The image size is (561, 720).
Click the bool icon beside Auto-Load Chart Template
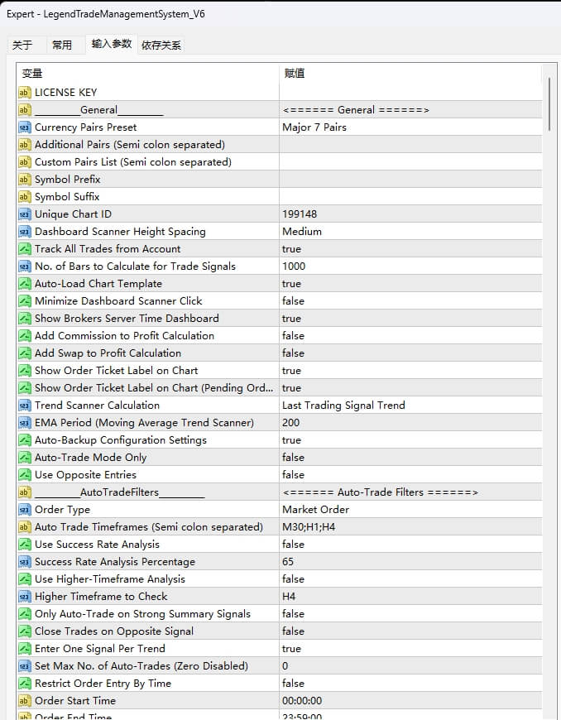pos(24,284)
